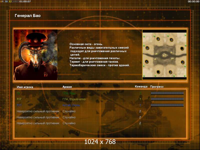Select the empty black marker above position 2

pos(182,48)
